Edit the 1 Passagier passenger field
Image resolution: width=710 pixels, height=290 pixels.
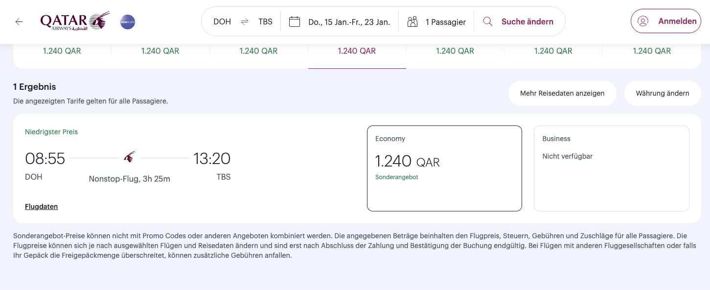[445, 22]
